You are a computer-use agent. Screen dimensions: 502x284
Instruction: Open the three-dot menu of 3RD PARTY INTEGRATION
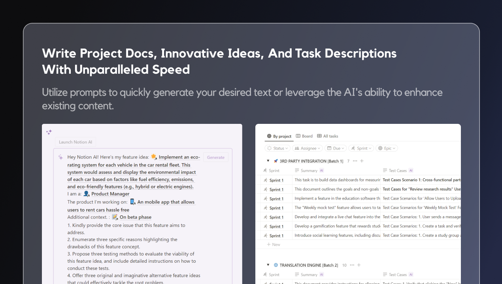[x=355, y=161]
